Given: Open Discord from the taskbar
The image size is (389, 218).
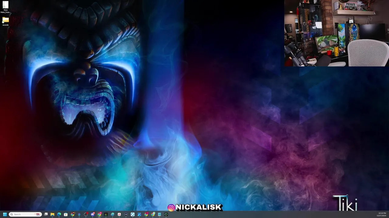Looking at the screenshot, I should [x=93, y=214].
